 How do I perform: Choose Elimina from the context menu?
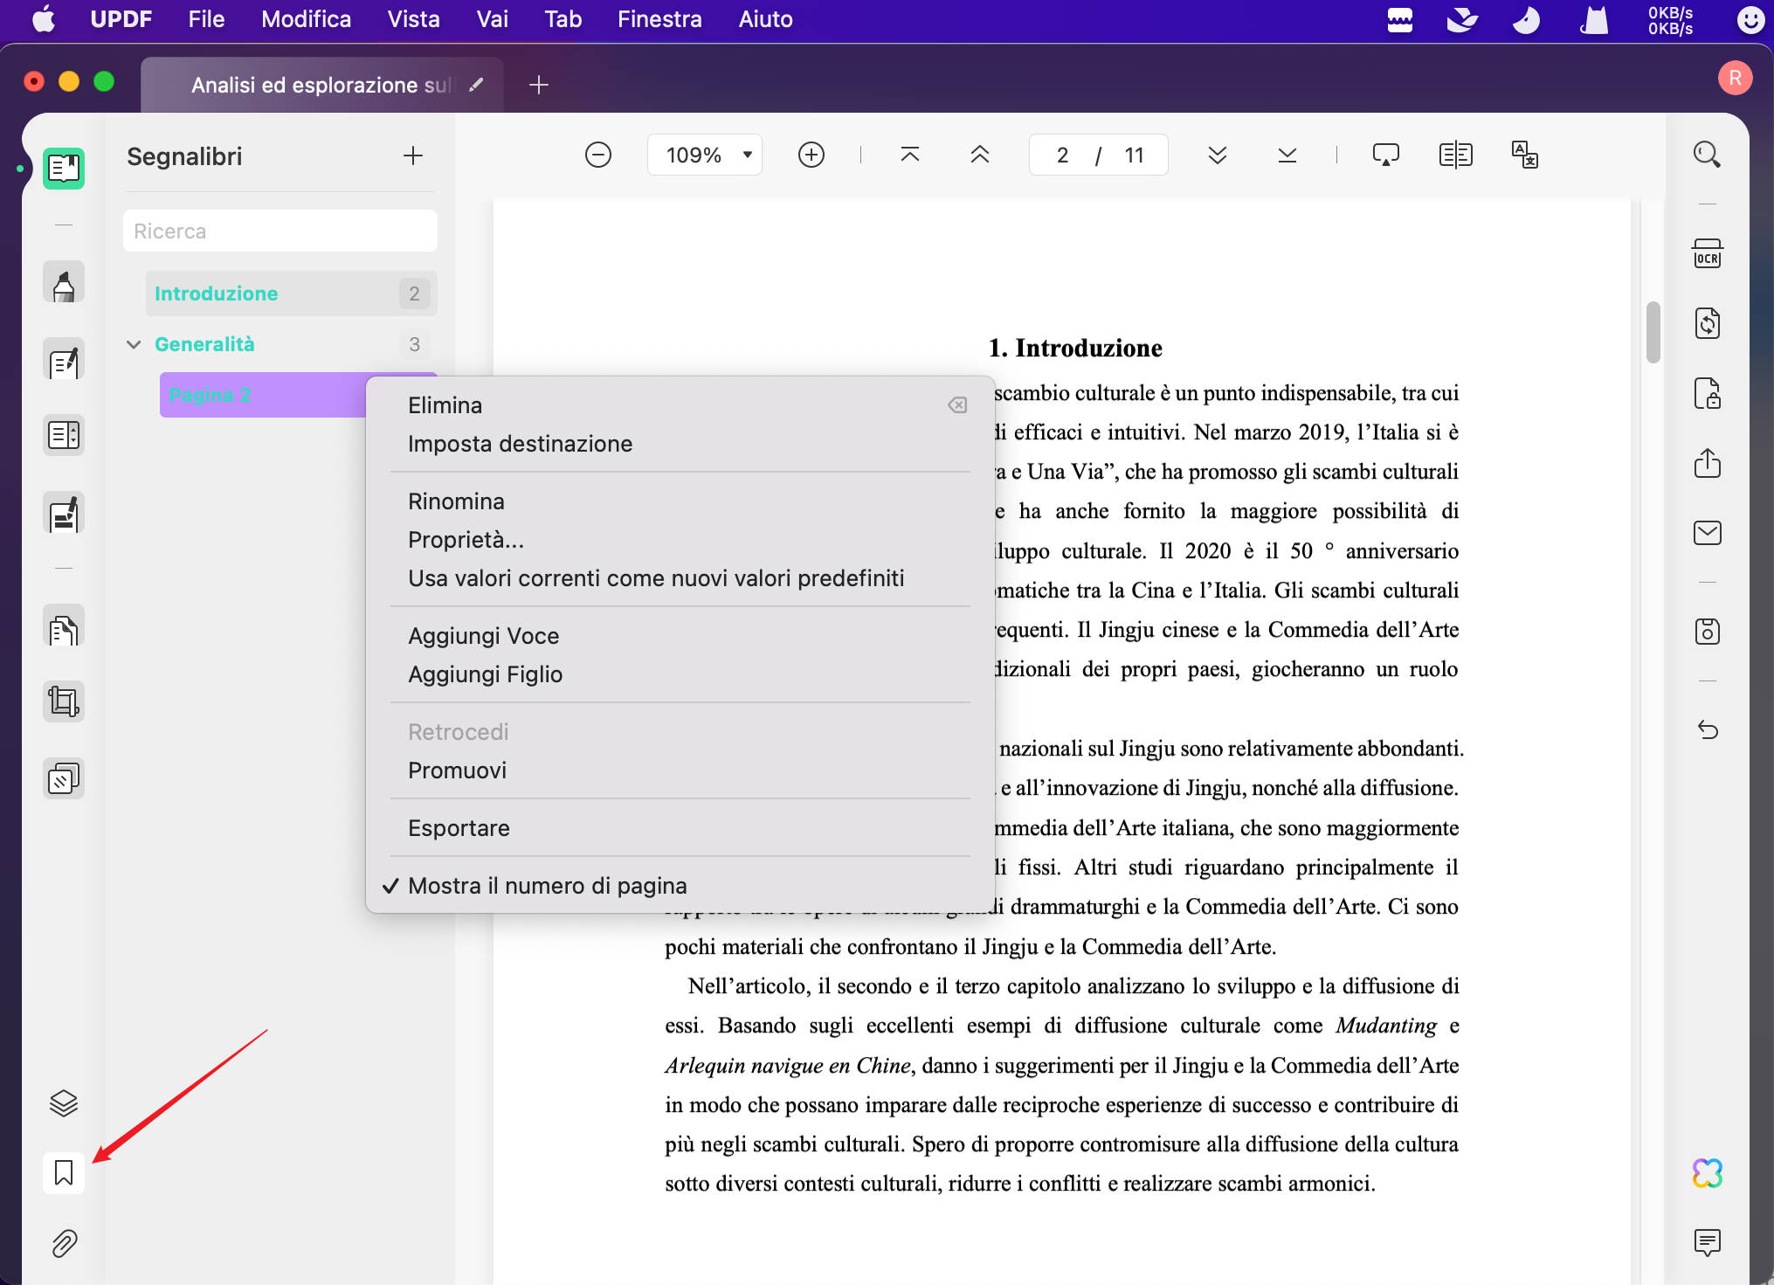[x=445, y=405]
